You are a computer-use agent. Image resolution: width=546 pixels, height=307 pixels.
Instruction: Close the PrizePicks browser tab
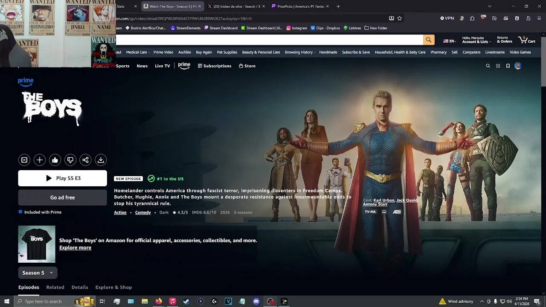click(328, 6)
